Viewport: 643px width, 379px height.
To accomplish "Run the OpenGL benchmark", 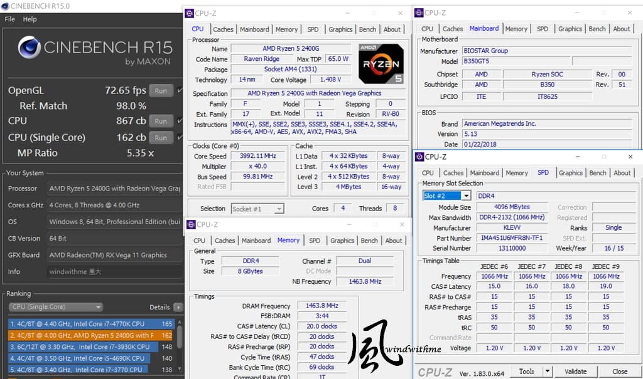I will click(x=161, y=90).
